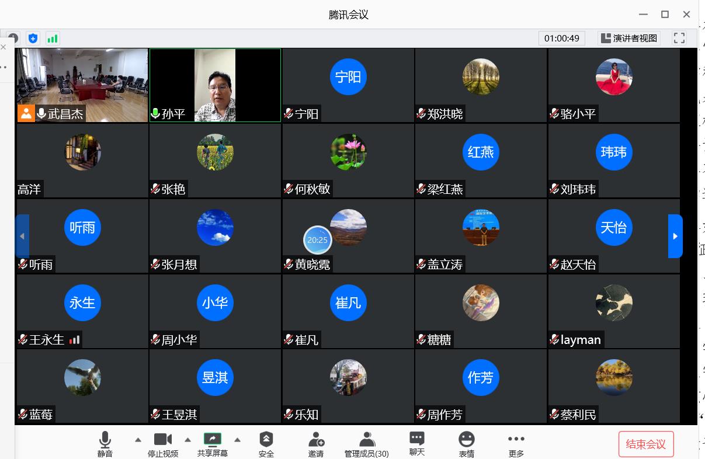Go to next page of participants

pyautogui.click(x=675, y=236)
